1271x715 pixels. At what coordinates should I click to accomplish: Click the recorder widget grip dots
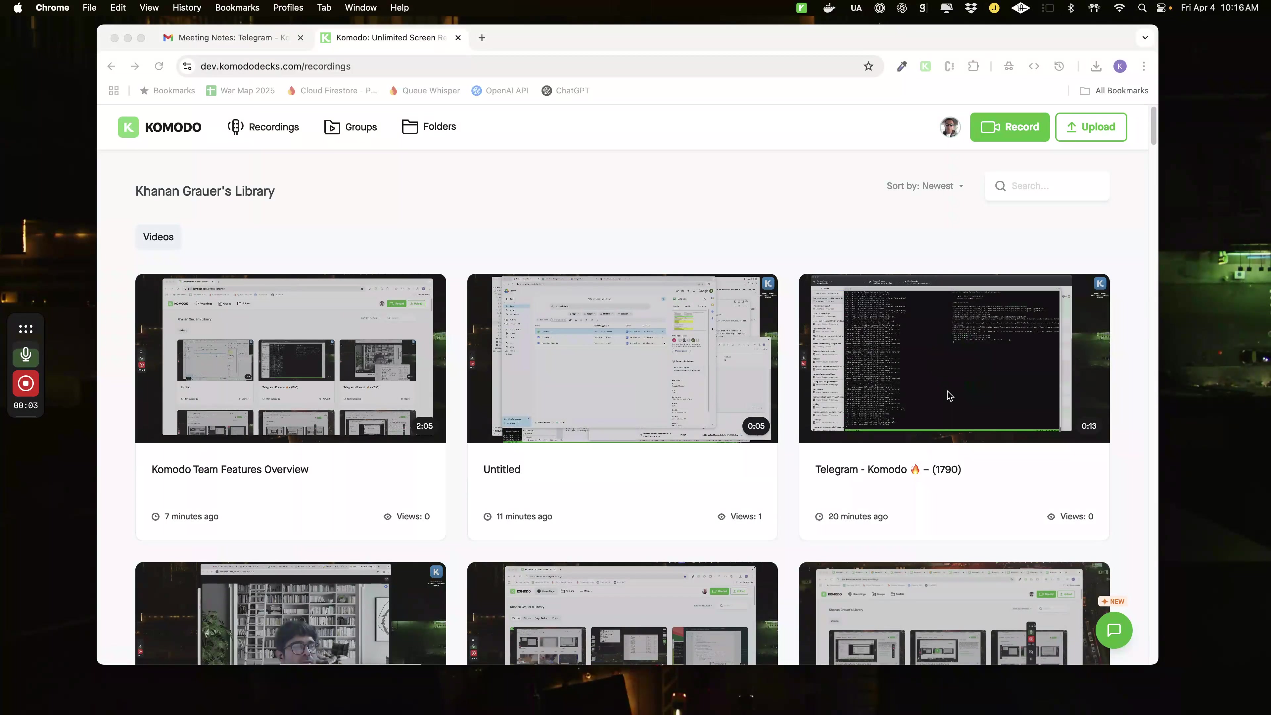(x=26, y=329)
